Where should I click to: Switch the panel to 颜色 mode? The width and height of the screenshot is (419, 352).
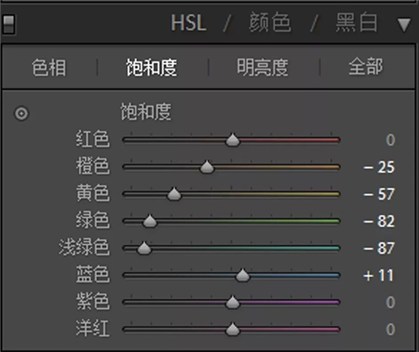(270, 23)
